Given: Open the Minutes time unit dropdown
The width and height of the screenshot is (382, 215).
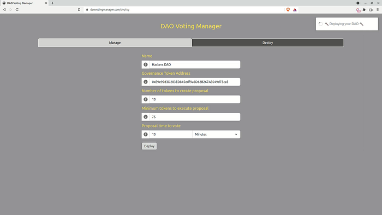Looking at the screenshot, I should [x=216, y=134].
